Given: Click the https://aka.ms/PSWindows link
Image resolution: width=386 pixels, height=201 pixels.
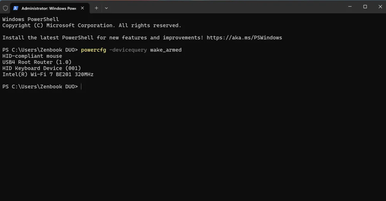Looking at the screenshot, I should pos(244,38).
